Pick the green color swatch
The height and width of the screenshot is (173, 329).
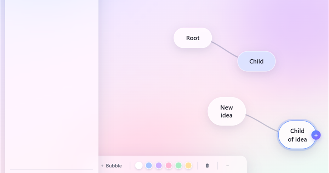point(178,166)
